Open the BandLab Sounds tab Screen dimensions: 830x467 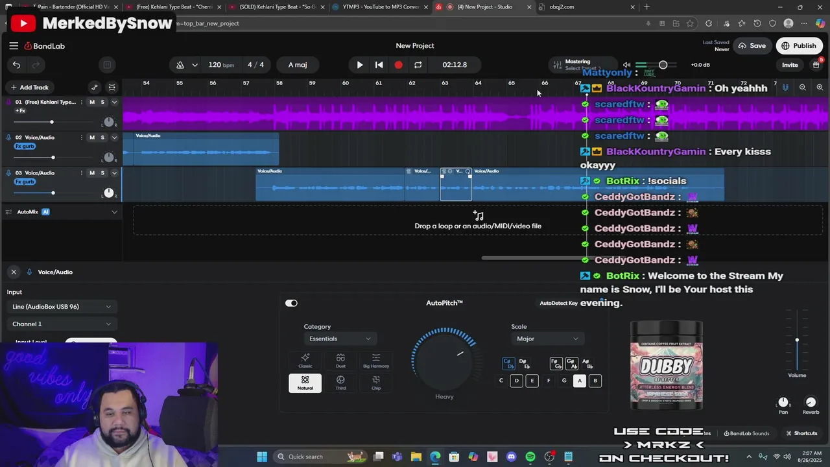point(746,433)
